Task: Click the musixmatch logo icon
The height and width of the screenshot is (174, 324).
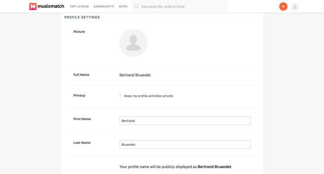Action: (33, 6)
